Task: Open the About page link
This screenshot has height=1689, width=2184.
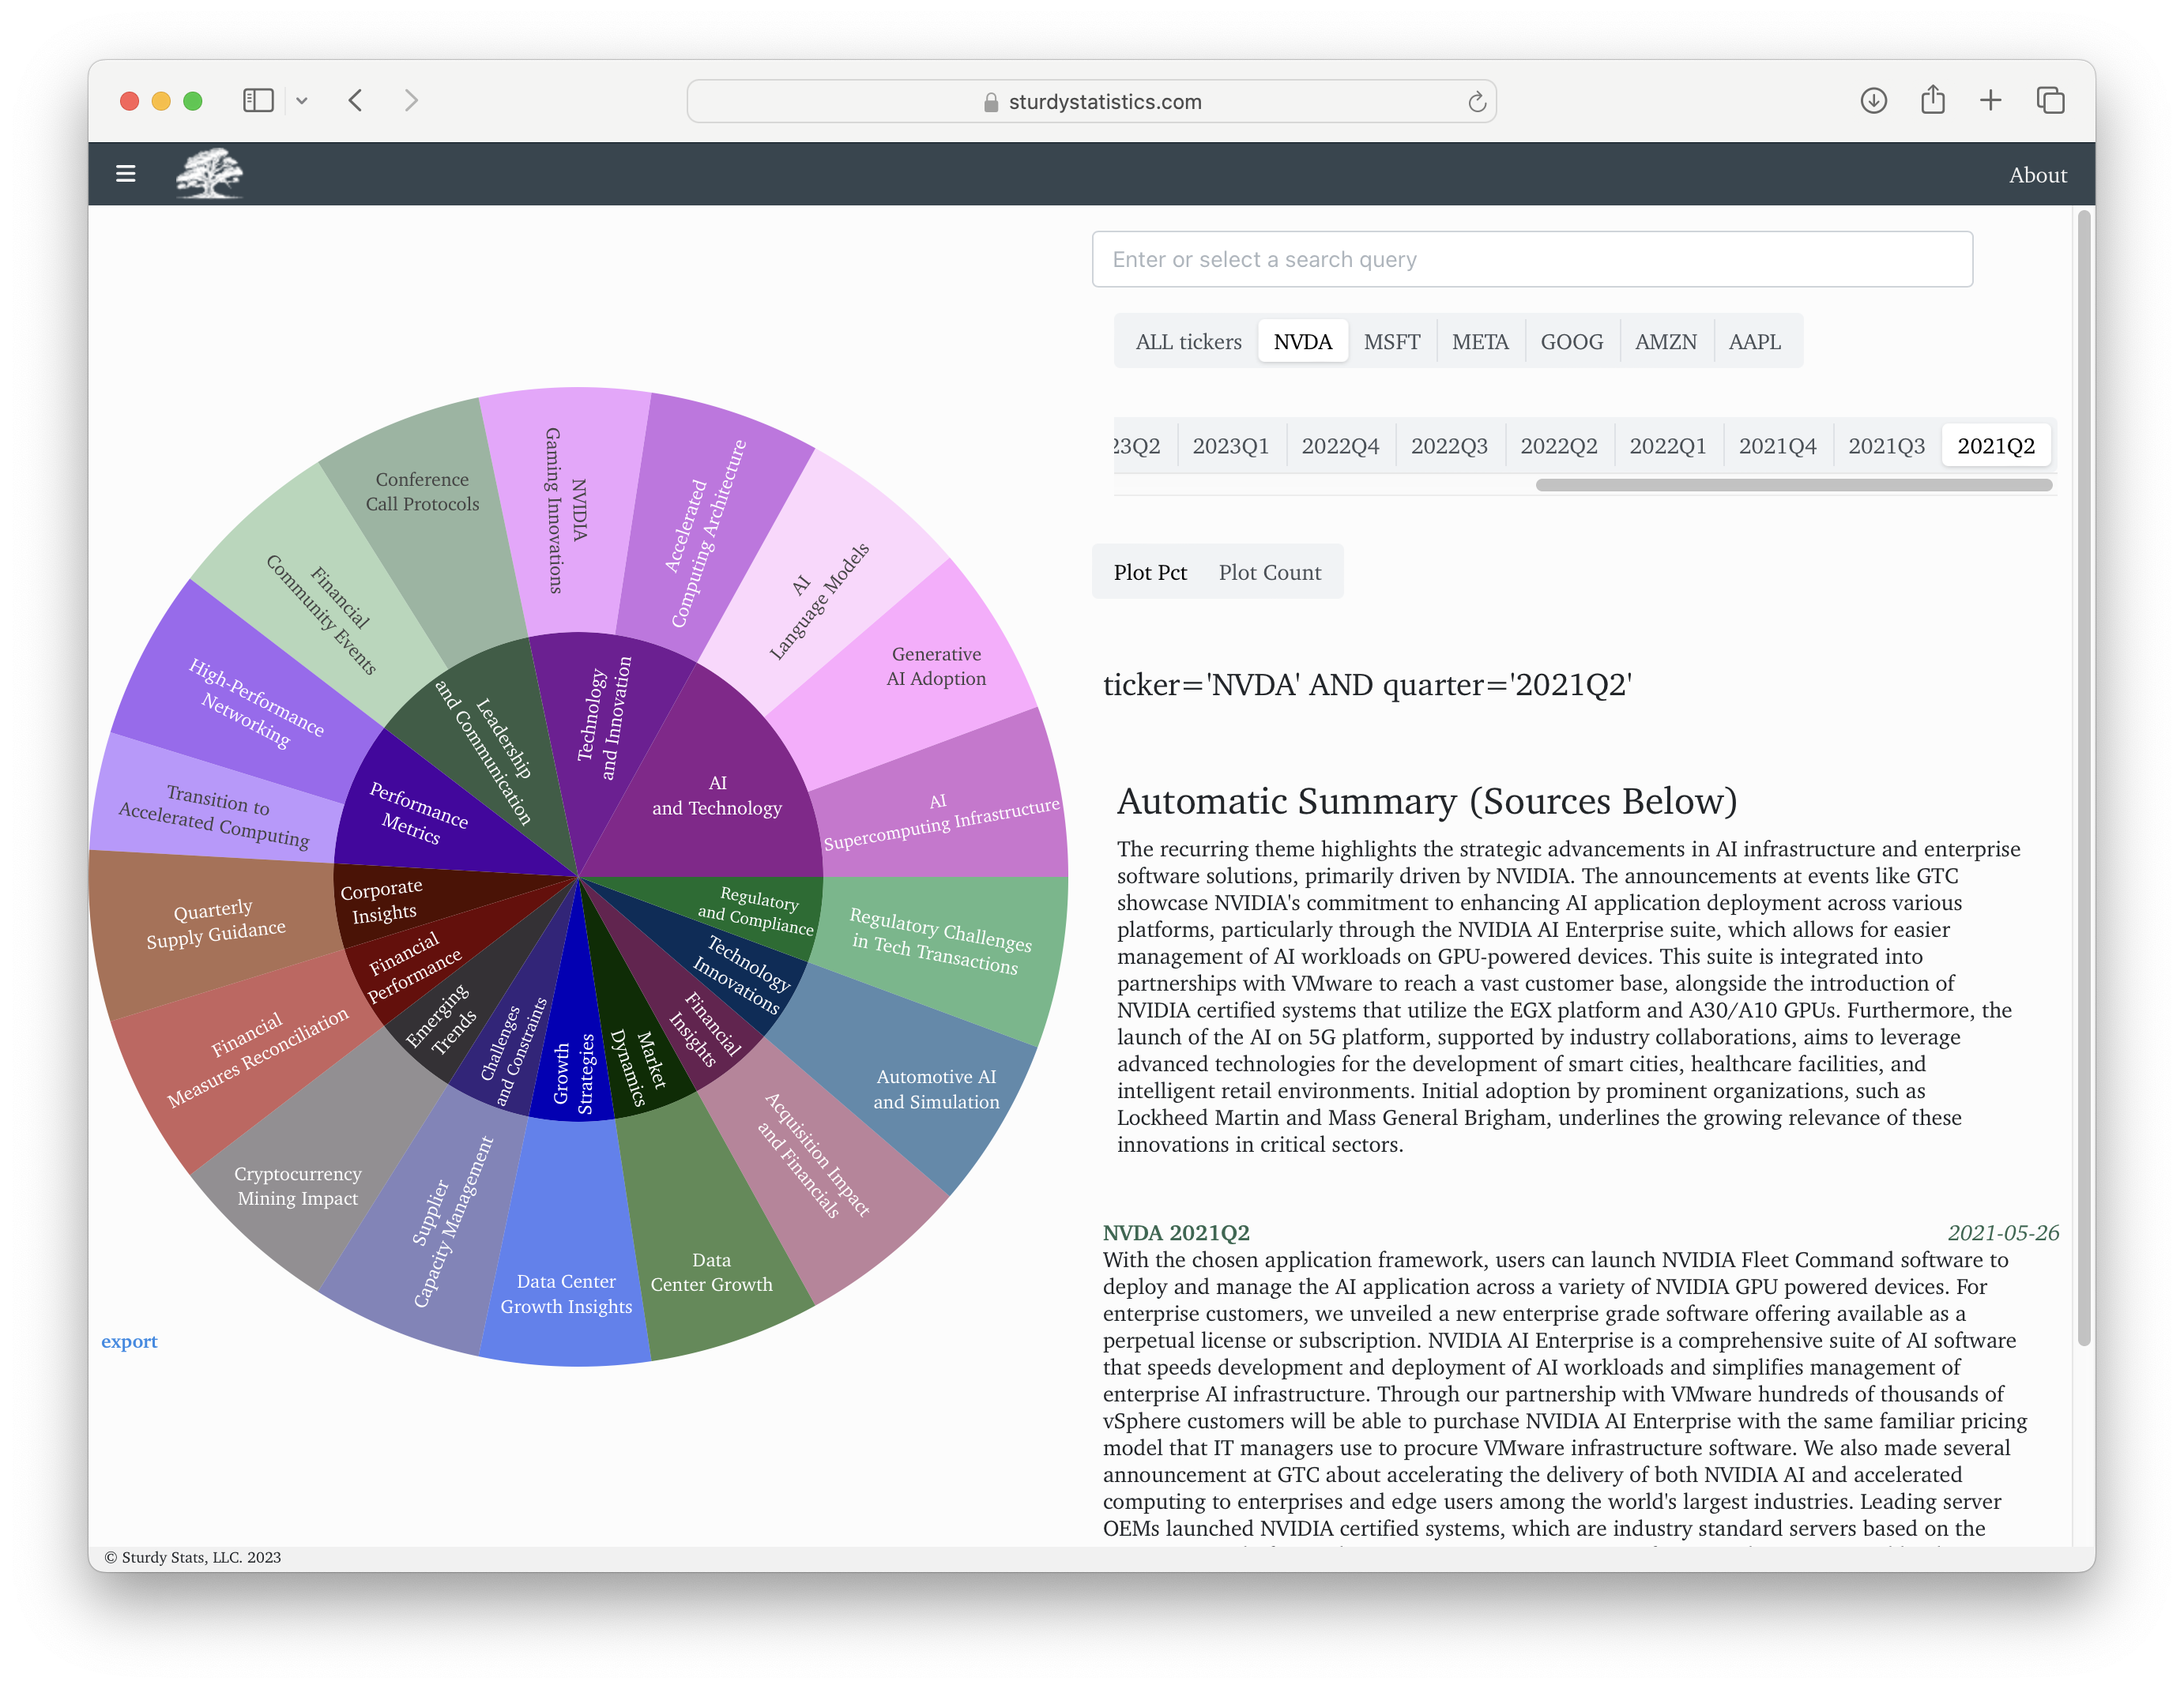Action: [2037, 175]
